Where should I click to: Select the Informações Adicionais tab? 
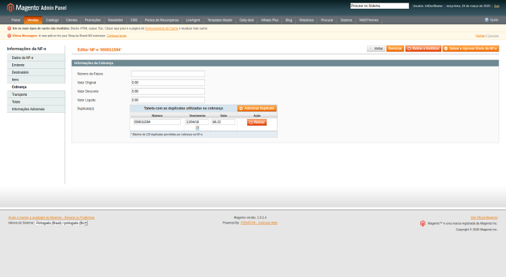(36, 109)
